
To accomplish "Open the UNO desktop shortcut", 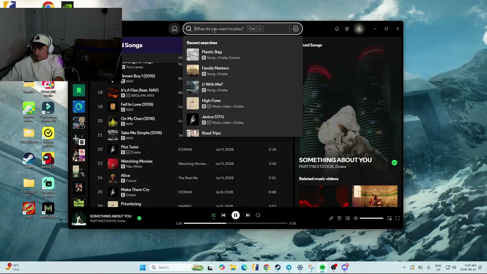I will (x=29, y=210).
